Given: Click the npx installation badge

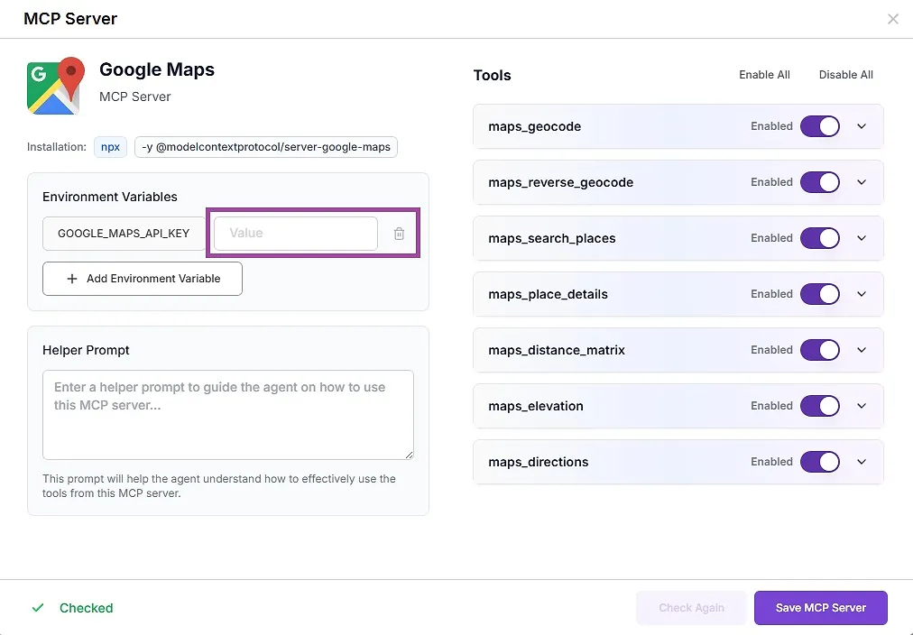Looking at the screenshot, I should coord(110,147).
